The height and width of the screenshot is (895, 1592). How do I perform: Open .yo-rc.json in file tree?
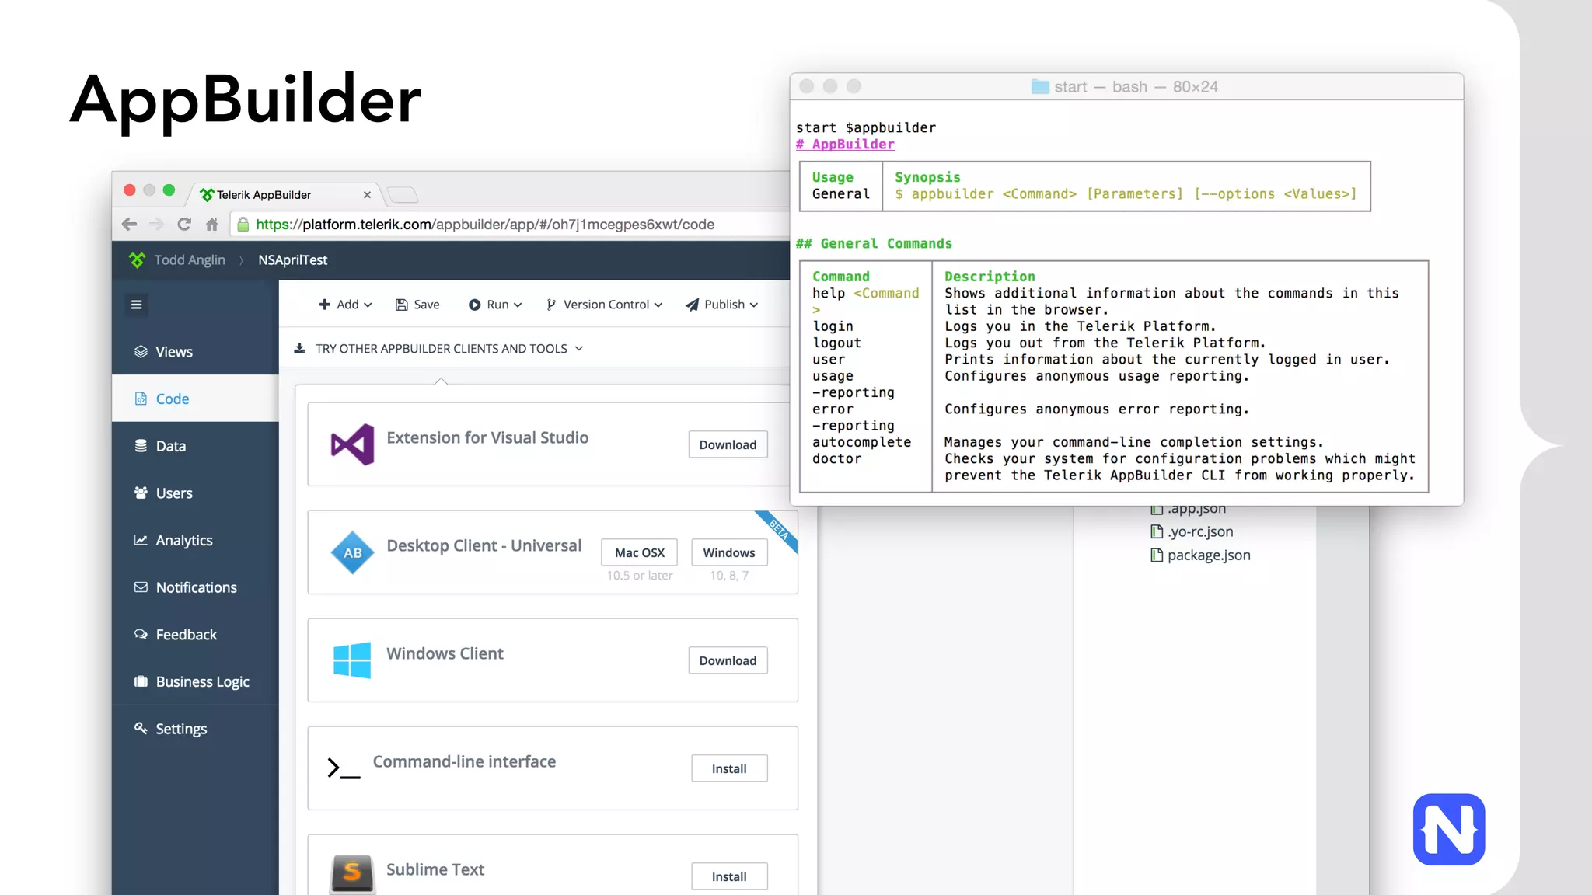pyautogui.click(x=1192, y=531)
